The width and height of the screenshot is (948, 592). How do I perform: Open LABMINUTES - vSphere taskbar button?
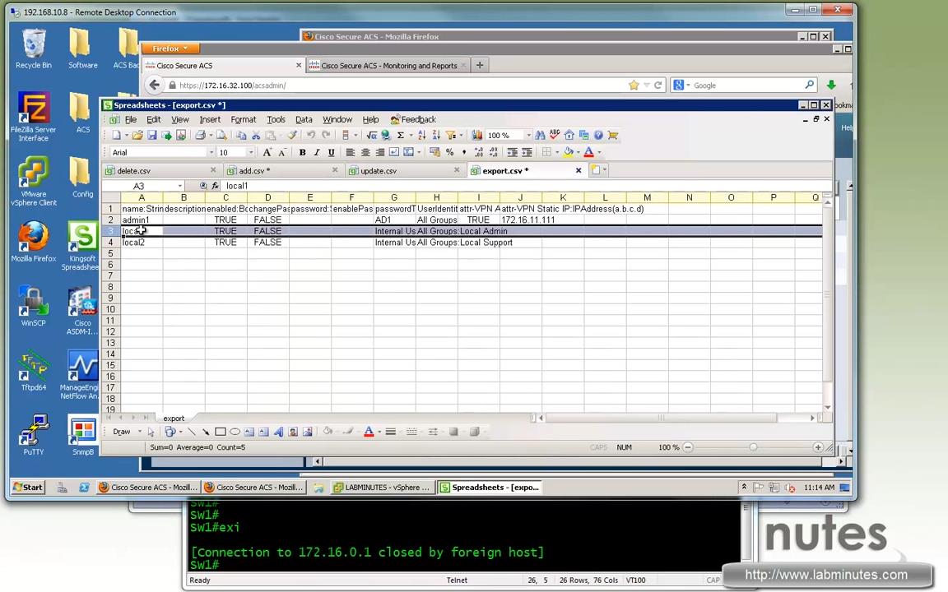(x=382, y=487)
